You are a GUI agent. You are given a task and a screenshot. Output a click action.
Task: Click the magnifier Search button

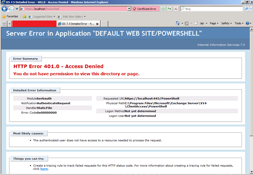246,9
